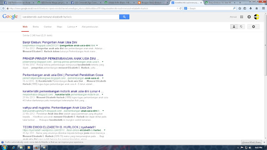267x150 pixels.
Task: Bookmark this page with star icon
Action: pos(240,8)
